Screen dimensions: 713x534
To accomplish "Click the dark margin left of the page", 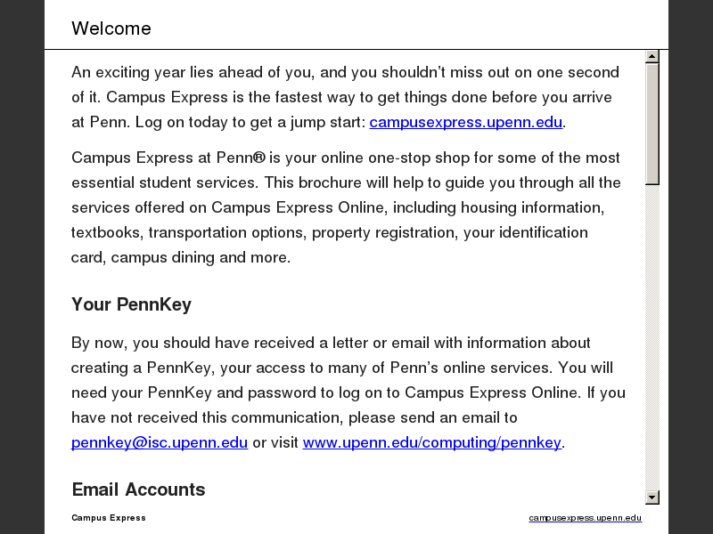I will pos(22,267).
